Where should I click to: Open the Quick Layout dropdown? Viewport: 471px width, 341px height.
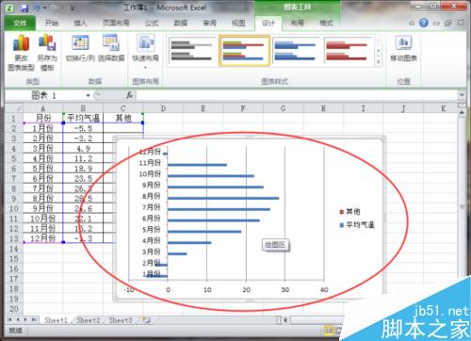tap(145, 52)
